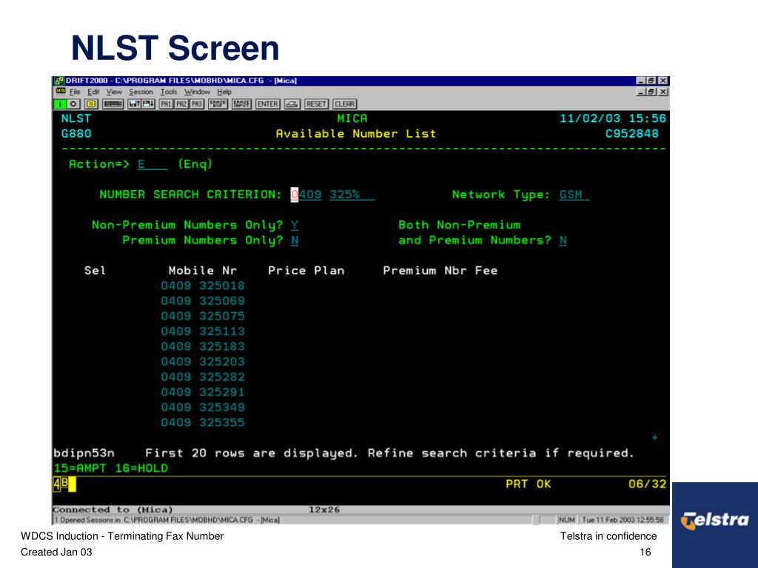Click the session icon left of File menu
This screenshot has width=758, height=568.
61,91
